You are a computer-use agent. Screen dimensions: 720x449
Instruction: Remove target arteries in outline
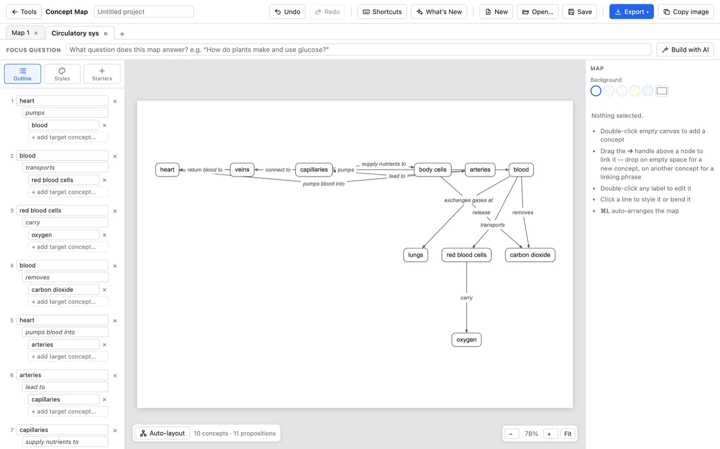pos(105,345)
